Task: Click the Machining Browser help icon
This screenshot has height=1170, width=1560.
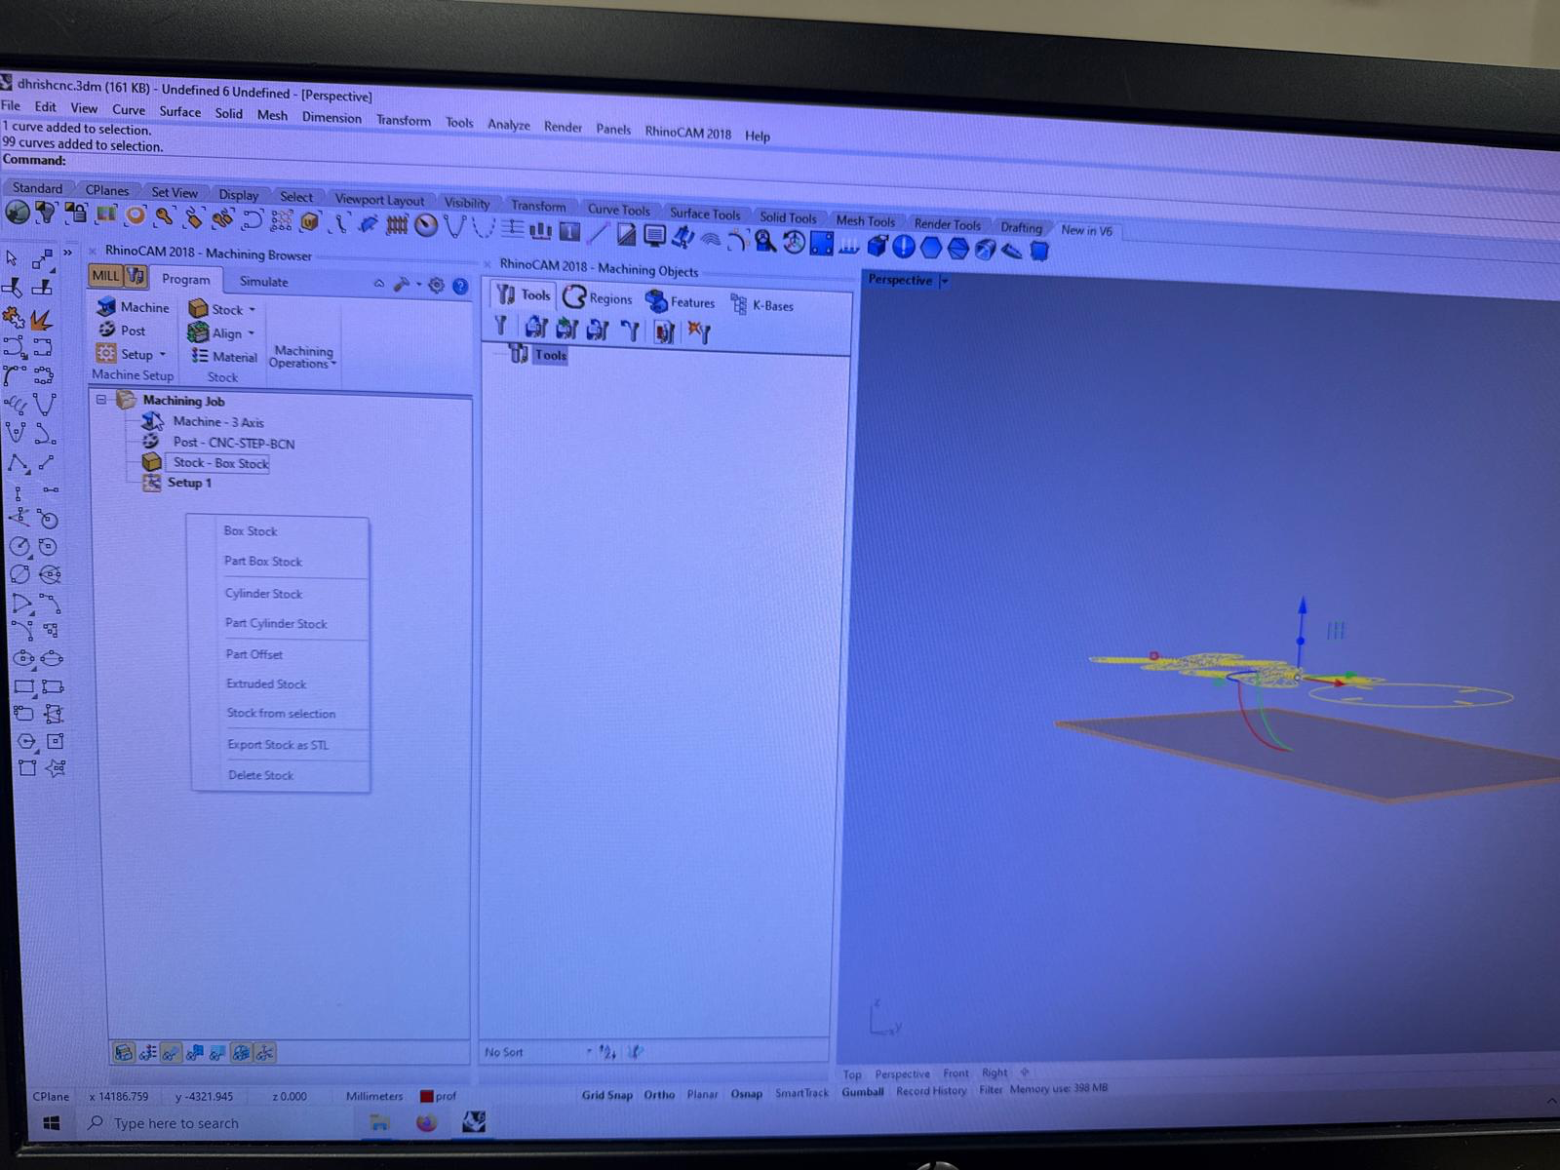Action: click(460, 287)
